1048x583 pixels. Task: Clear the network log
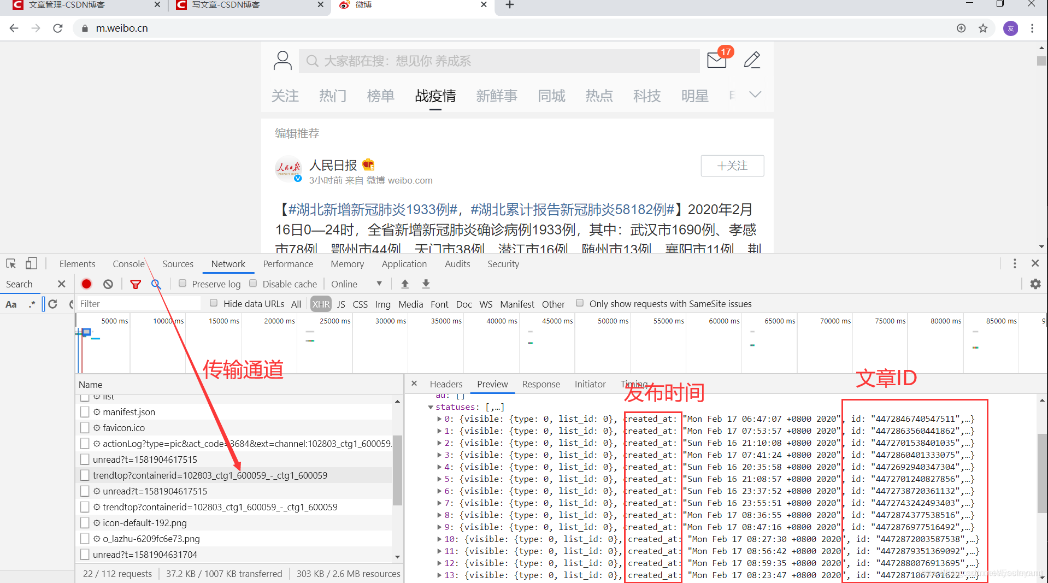click(x=108, y=284)
